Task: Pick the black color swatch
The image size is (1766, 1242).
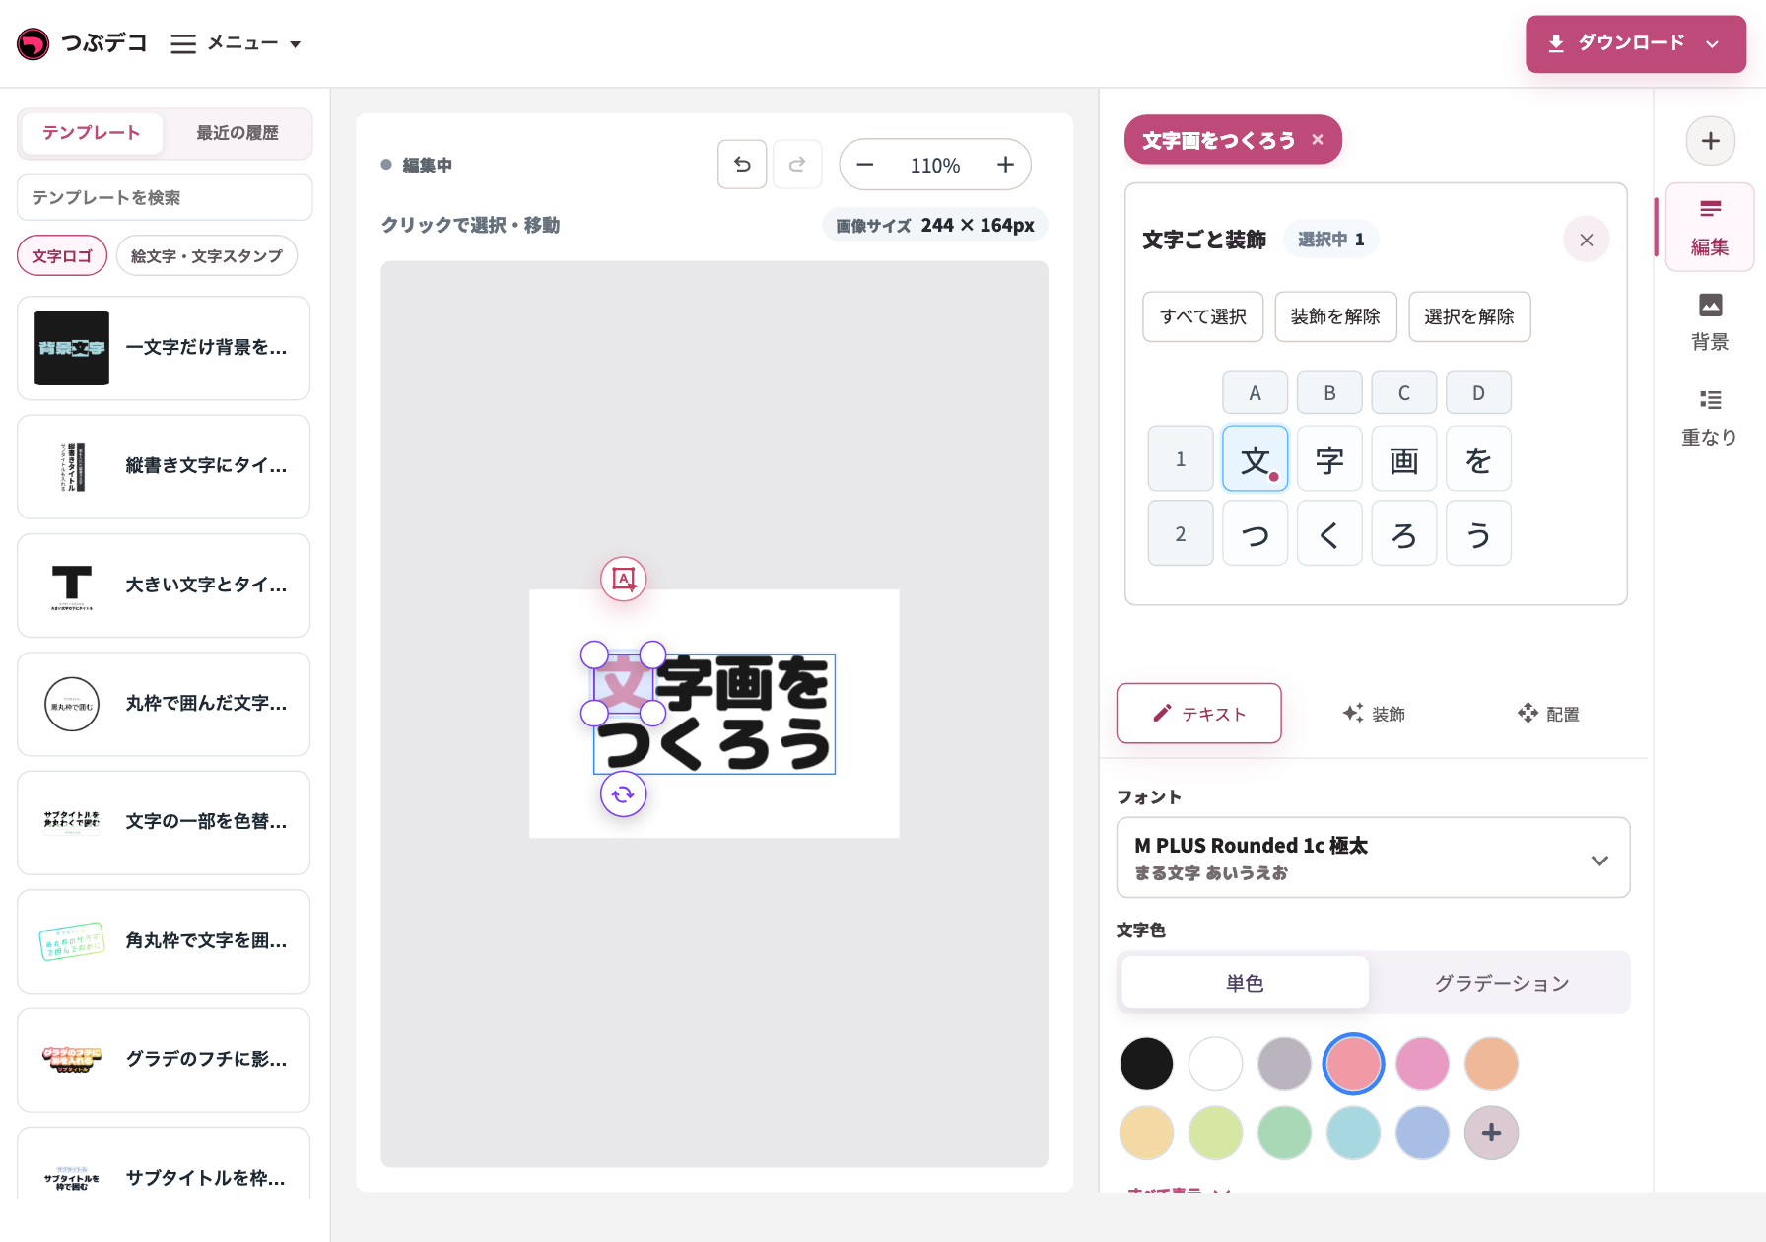Action: [1146, 1064]
